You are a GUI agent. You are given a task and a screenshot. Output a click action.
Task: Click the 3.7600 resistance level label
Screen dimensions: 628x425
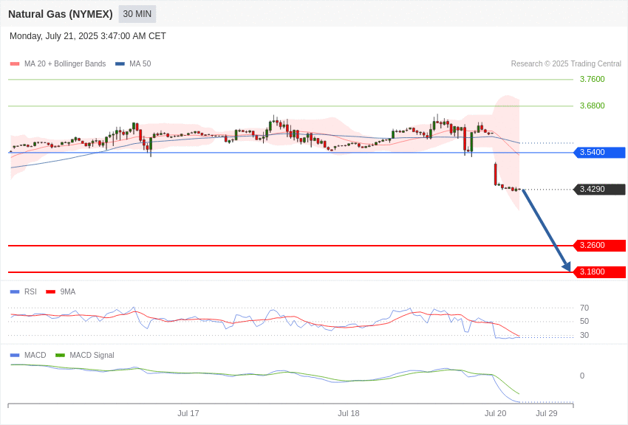click(592, 79)
